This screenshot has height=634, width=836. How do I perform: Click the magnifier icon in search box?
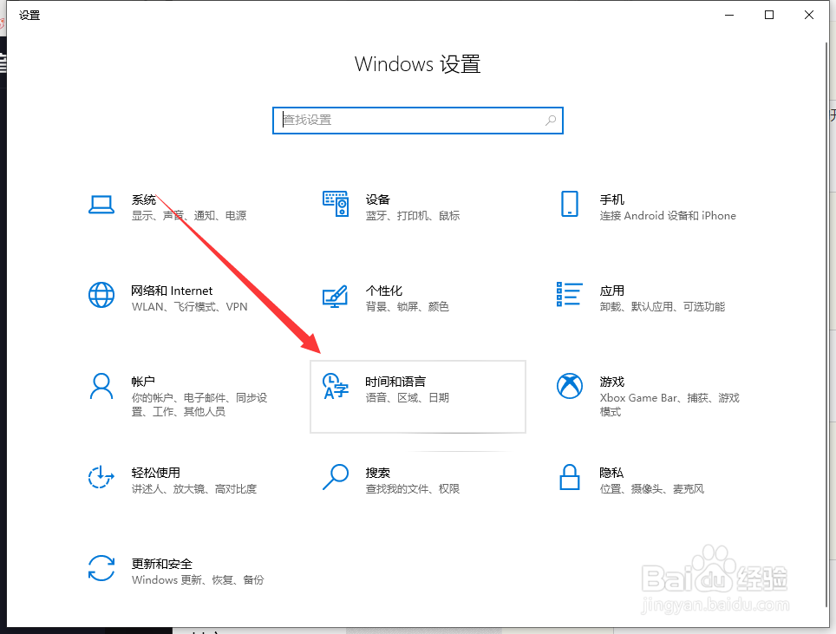pyautogui.click(x=551, y=121)
